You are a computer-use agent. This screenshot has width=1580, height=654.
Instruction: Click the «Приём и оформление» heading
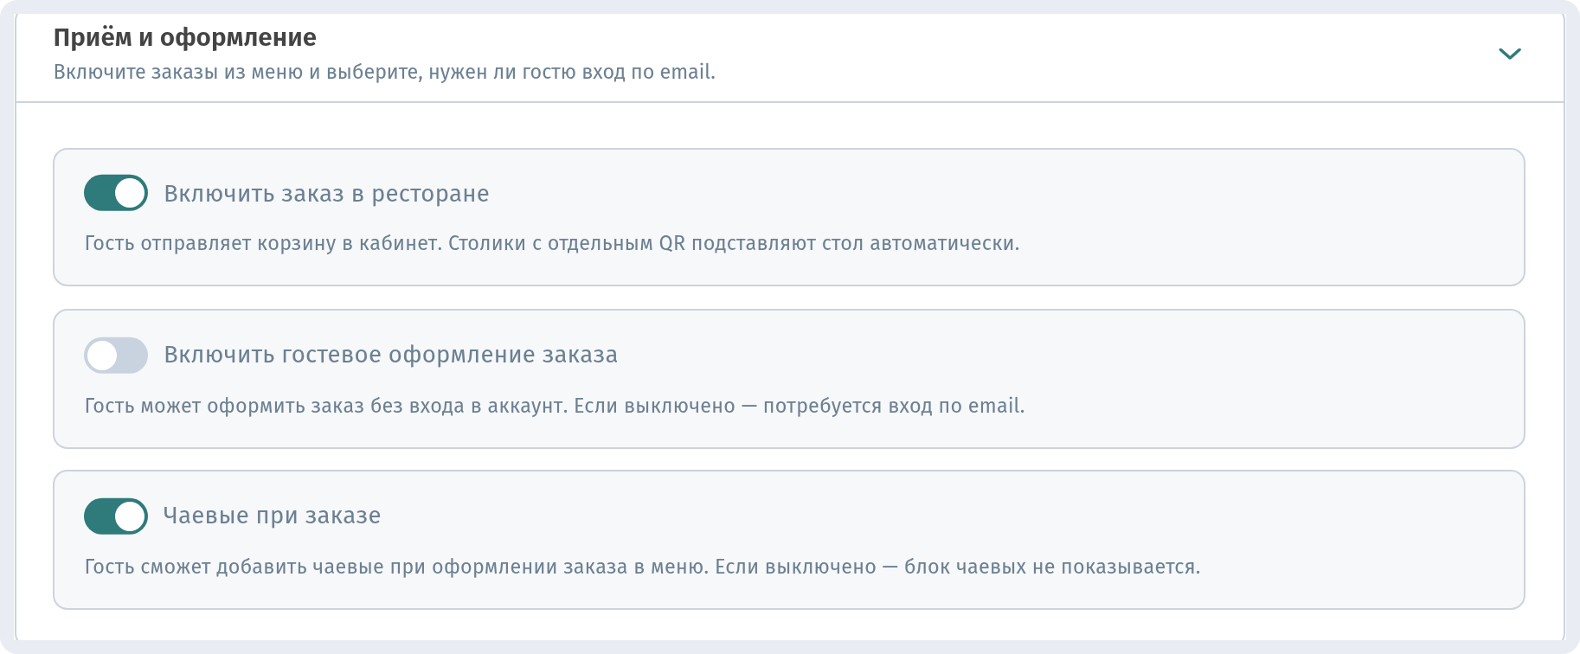pos(185,37)
